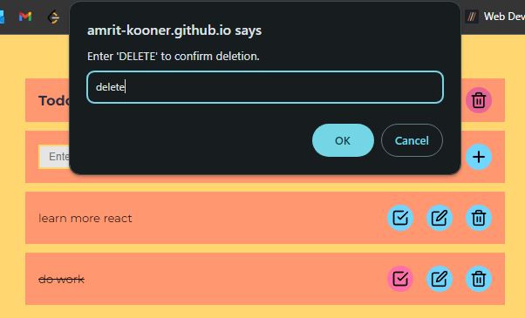Focus the dialog text field containing 'delete'

265,87
